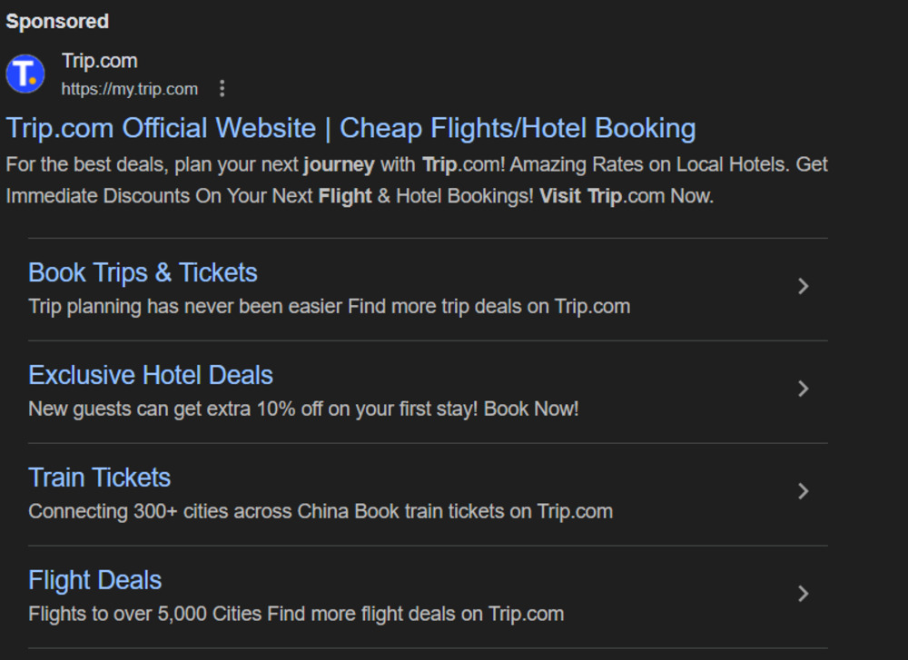Open the "Book Trips & Tickets" sitelink
The height and width of the screenshot is (660, 908).
pyautogui.click(x=142, y=272)
